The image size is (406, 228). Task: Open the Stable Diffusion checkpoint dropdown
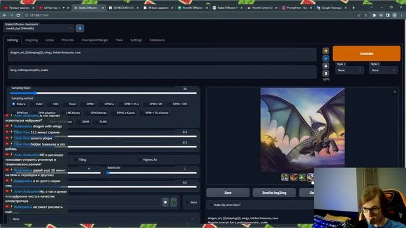click(x=39, y=28)
